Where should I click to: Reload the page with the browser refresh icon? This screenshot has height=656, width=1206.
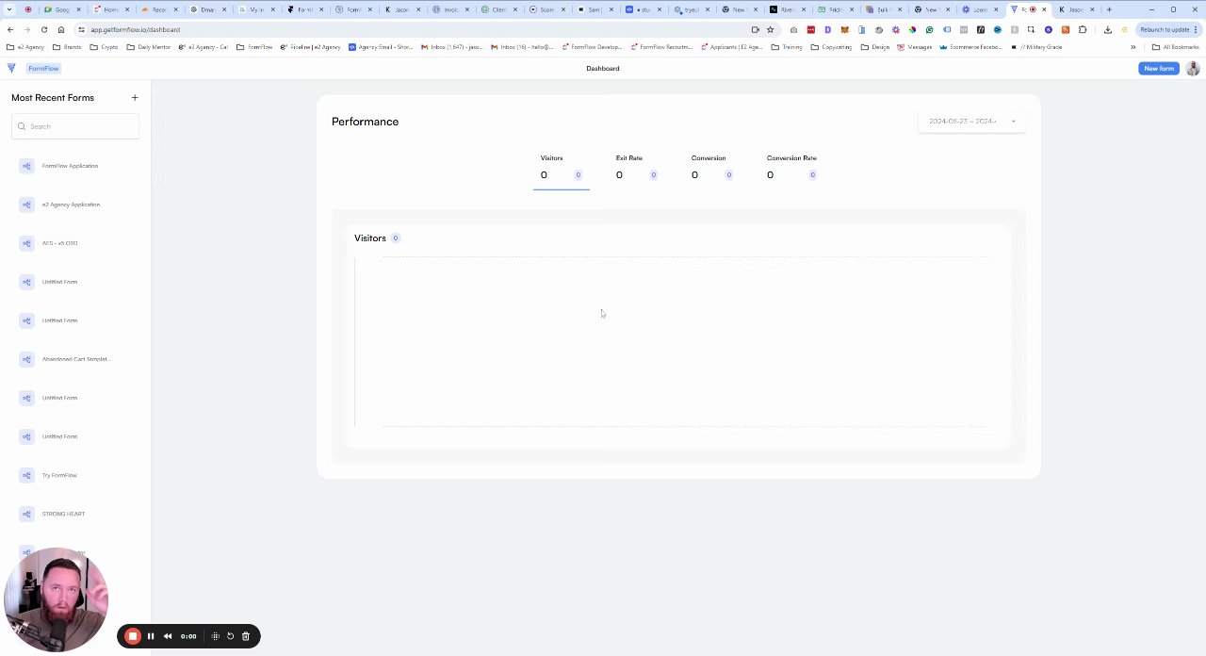43,29
